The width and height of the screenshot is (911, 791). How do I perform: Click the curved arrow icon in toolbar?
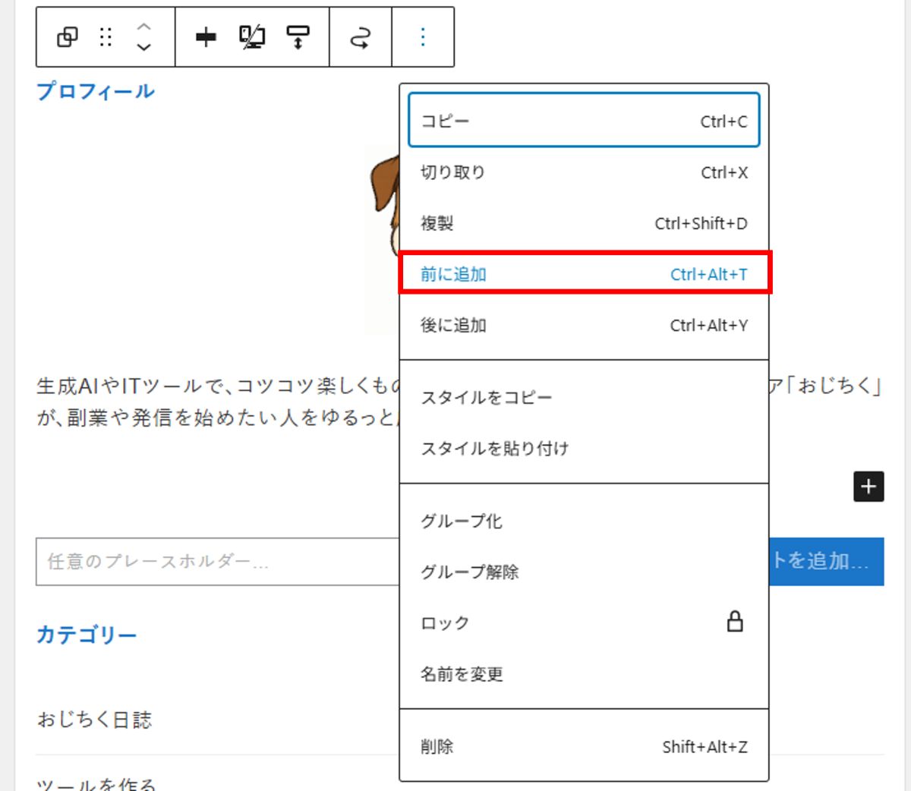tap(361, 37)
